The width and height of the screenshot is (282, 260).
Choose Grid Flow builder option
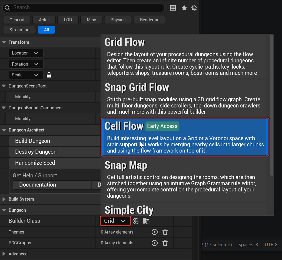tap(185, 56)
